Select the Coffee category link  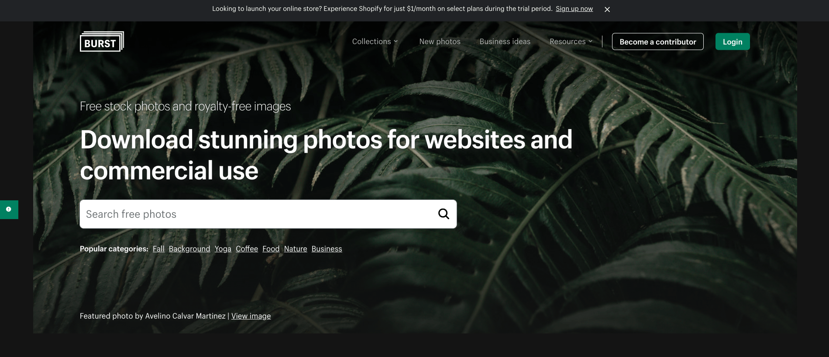click(247, 249)
